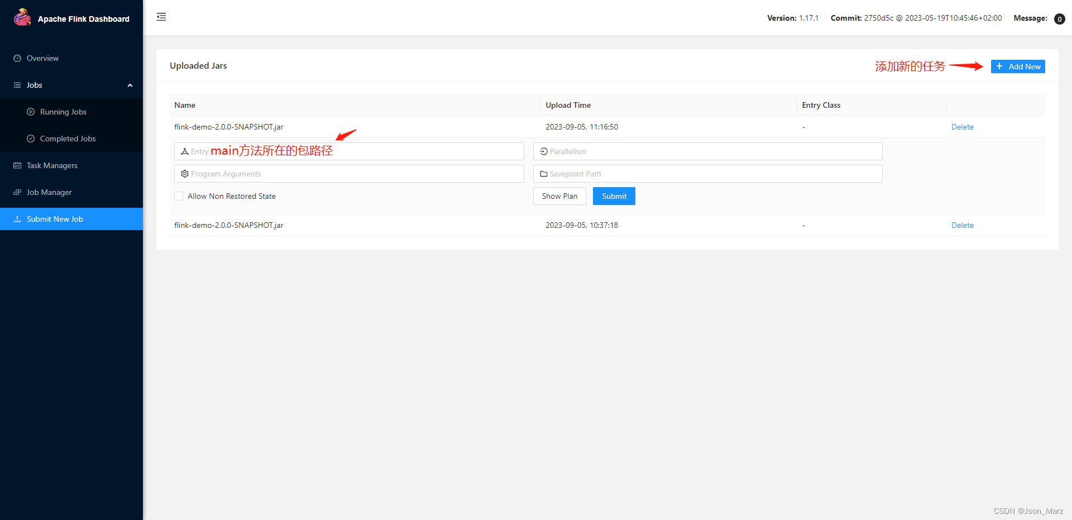
Task: Click upload time 2023-09-05, 10:37:18
Action: point(582,225)
